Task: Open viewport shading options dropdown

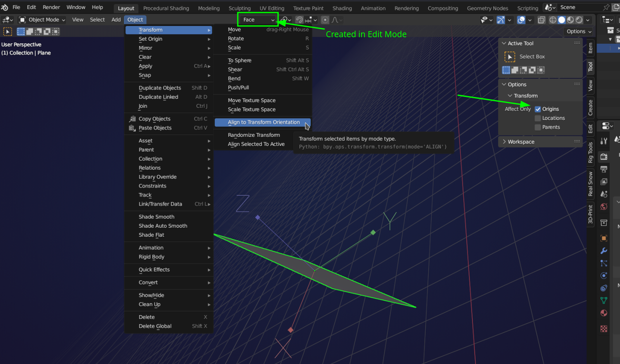Action: coord(588,20)
